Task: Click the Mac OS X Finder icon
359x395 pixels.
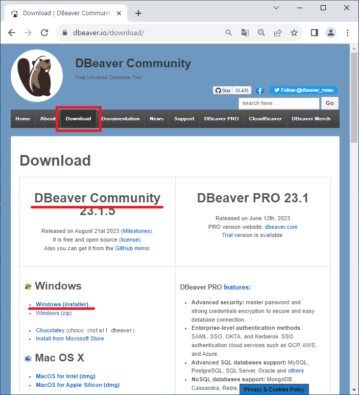Action: click(28, 358)
